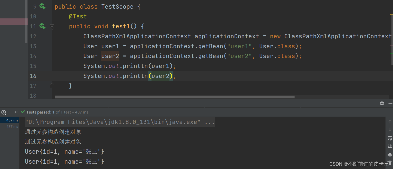Collapse test1 method with fold marker
Screen dimensions: 393x169
tap(52, 26)
